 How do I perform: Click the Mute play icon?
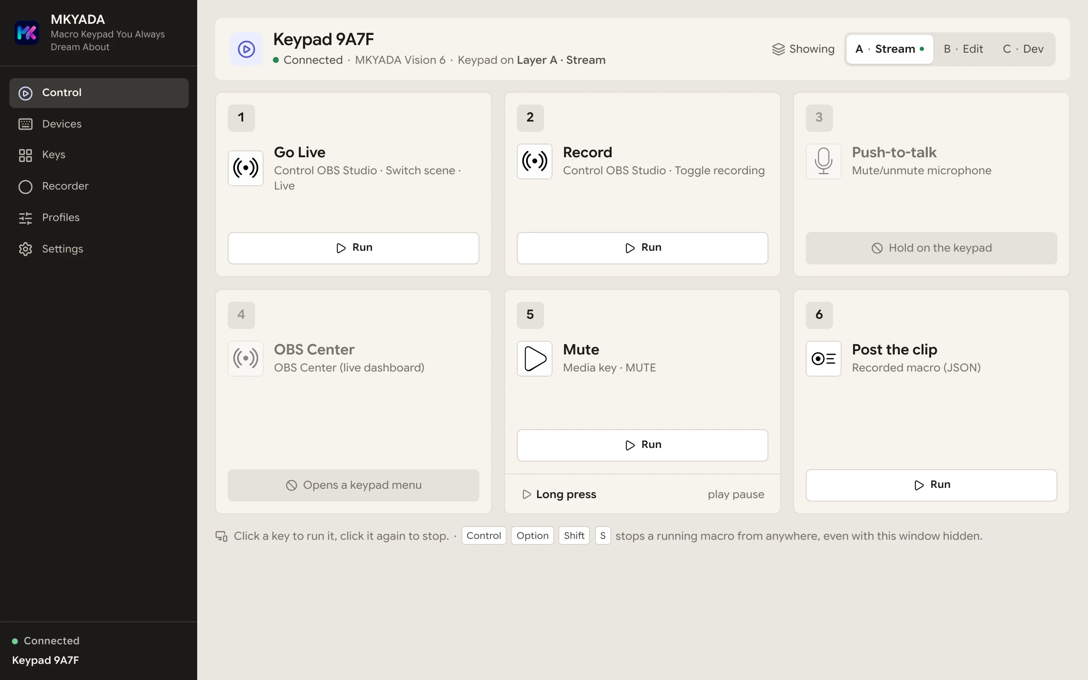[x=534, y=358]
